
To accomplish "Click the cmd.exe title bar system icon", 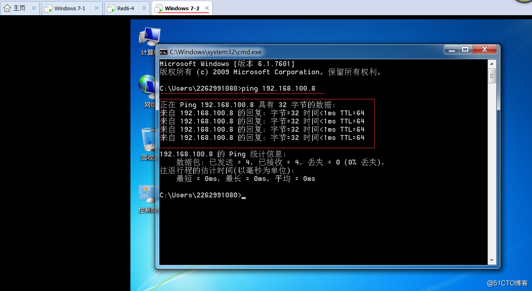I will pos(163,52).
